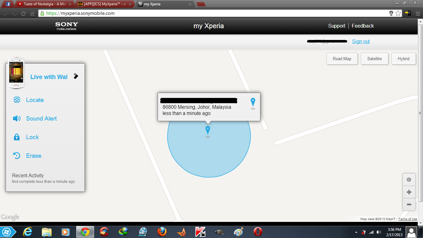
Task: Close the my Xperia tab
Action: (x=190, y=4)
